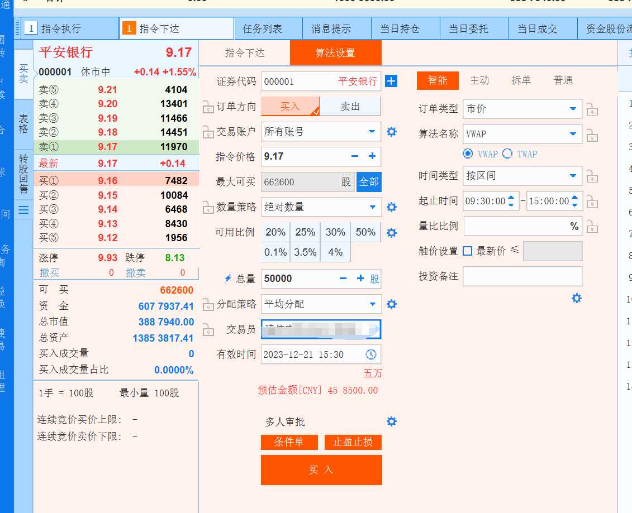Open the 当日持仓 tab
The image size is (632, 513).
[406, 28]
